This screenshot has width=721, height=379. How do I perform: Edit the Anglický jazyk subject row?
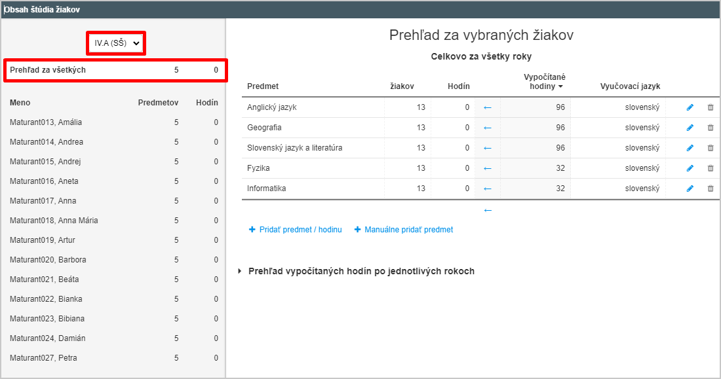coord(690,107)
